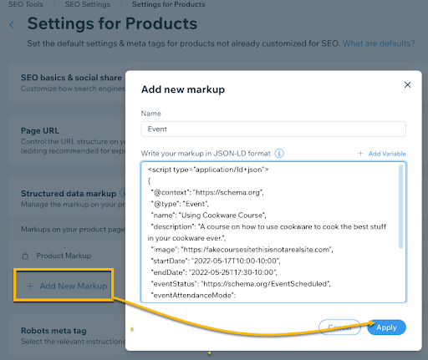Click the Name field containing Event

[273, 129]
